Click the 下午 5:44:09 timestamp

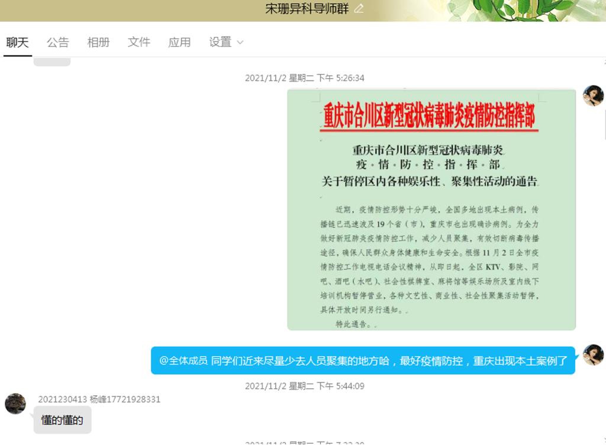coord(305,386)
